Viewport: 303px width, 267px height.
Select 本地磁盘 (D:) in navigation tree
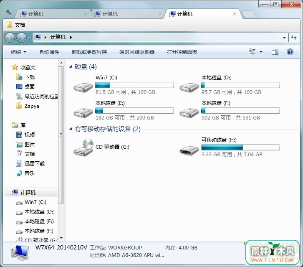click(x=35, y=212)
